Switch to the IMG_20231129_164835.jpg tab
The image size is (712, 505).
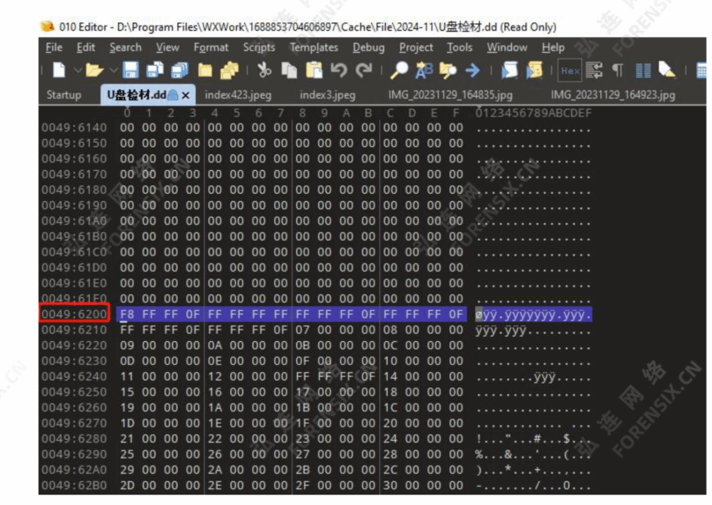(450, 94)
